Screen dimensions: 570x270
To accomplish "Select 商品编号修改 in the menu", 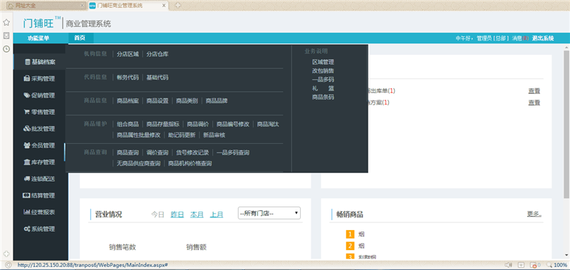I will pos(233,124).
